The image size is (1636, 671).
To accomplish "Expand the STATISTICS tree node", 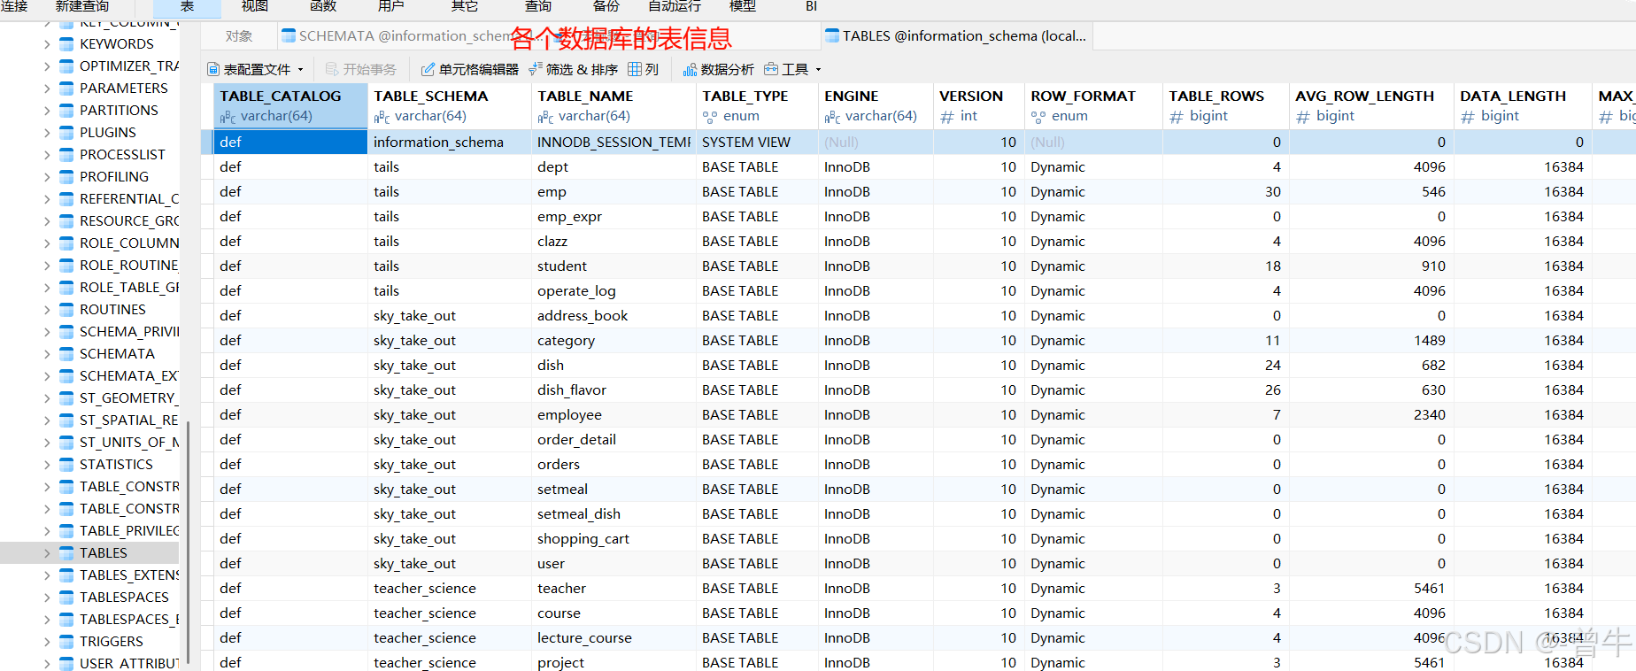I will coord(47,465).
